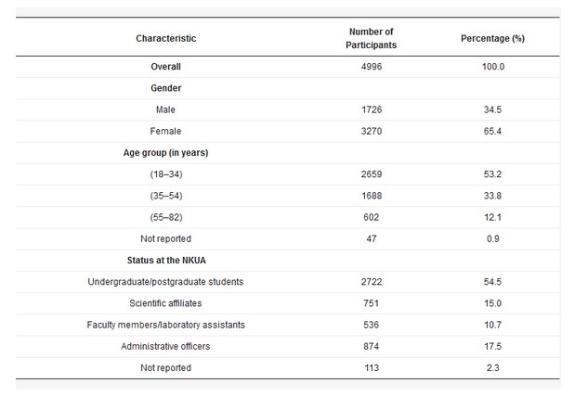Select the (55–82) age group row
This screenshot has width=575, height=397.
pyautogui.click(x=166, y=217)
